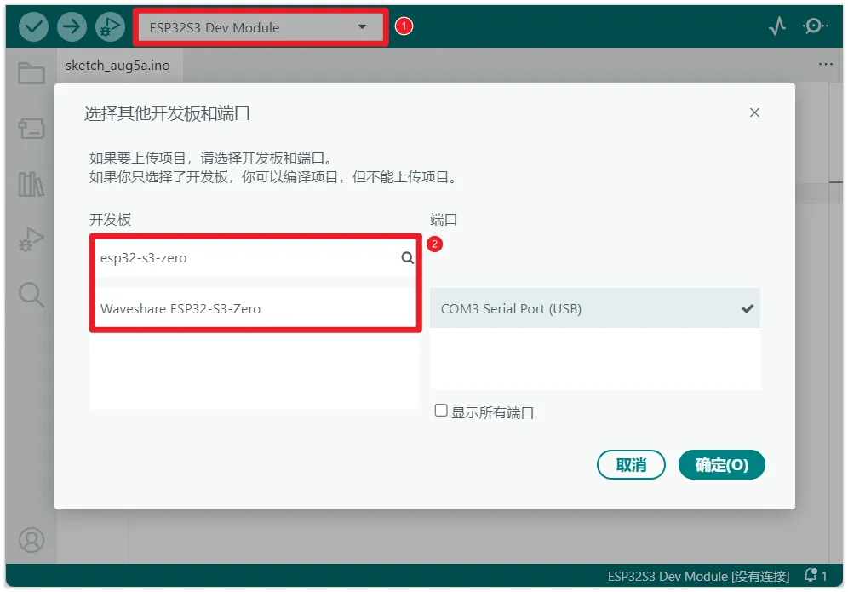
Task: Open the Boards Manager sidebar icon
Action: coord(31,129)
